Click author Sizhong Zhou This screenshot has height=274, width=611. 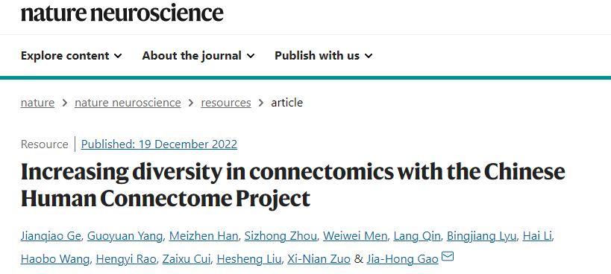[281, 236]
